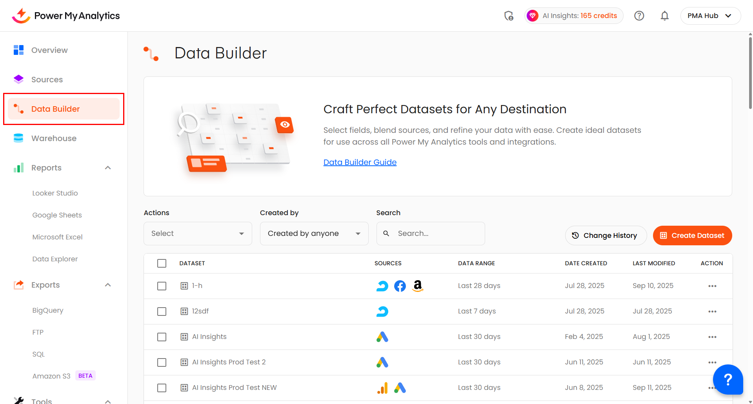Image resolution: width=753 pixels, height=404 pixels.
Task: Click into the dataset Search field
Action: 435,234
